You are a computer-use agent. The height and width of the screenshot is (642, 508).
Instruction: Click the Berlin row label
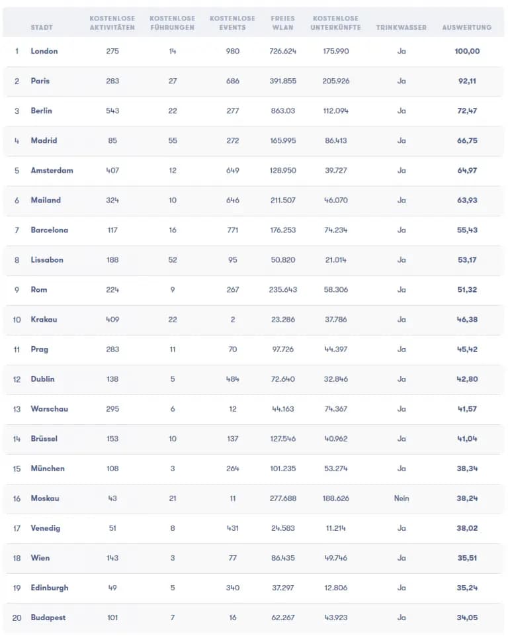[x=42, y=111]
